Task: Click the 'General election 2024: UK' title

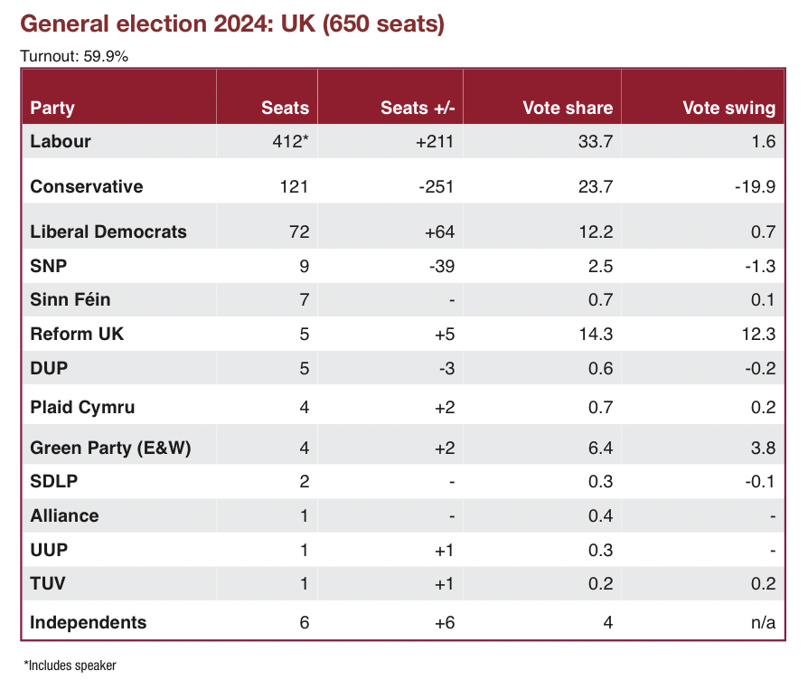Action: coord(232,24)
